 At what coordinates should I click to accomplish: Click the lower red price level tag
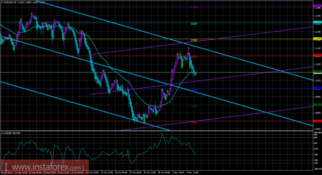317,121
